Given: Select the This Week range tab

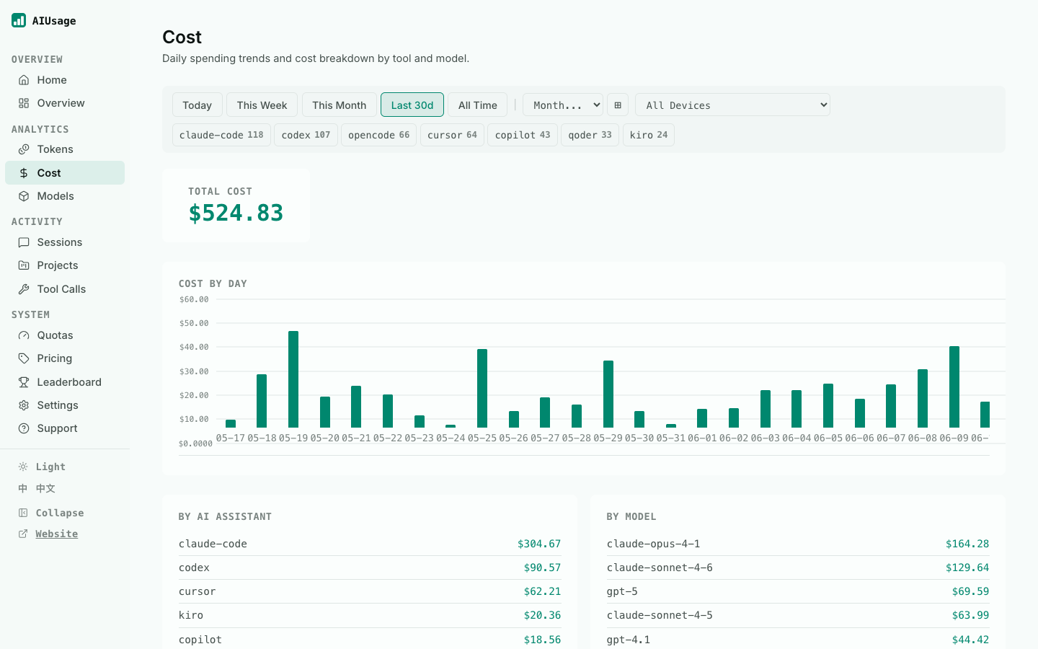Looking at the screenshot, I should pyautogui.click(x=262, y=105).
